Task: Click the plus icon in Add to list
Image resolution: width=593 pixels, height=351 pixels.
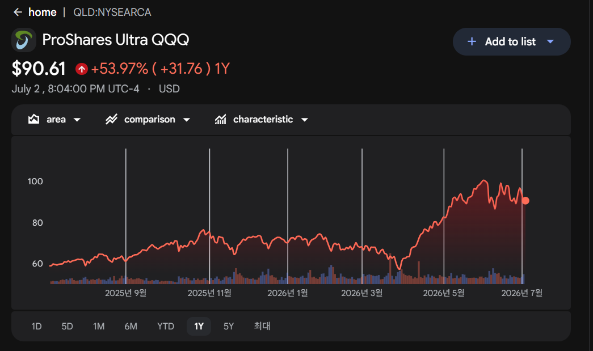Action: (x=472, y=41)
